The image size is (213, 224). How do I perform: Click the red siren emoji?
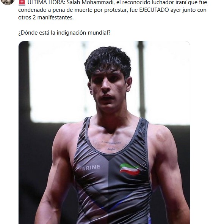coord(22,3)
